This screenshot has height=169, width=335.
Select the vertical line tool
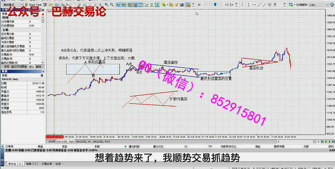[x=249, y=5]
